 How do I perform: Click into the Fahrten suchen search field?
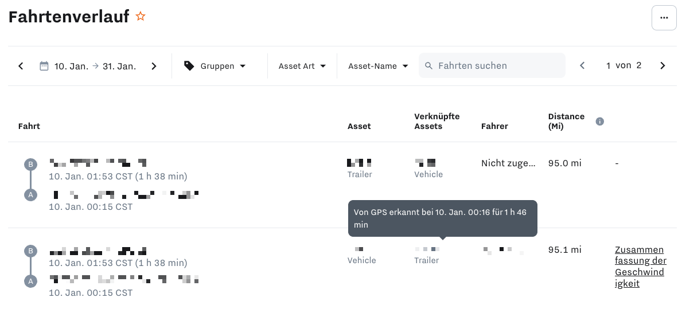point(492,65)
